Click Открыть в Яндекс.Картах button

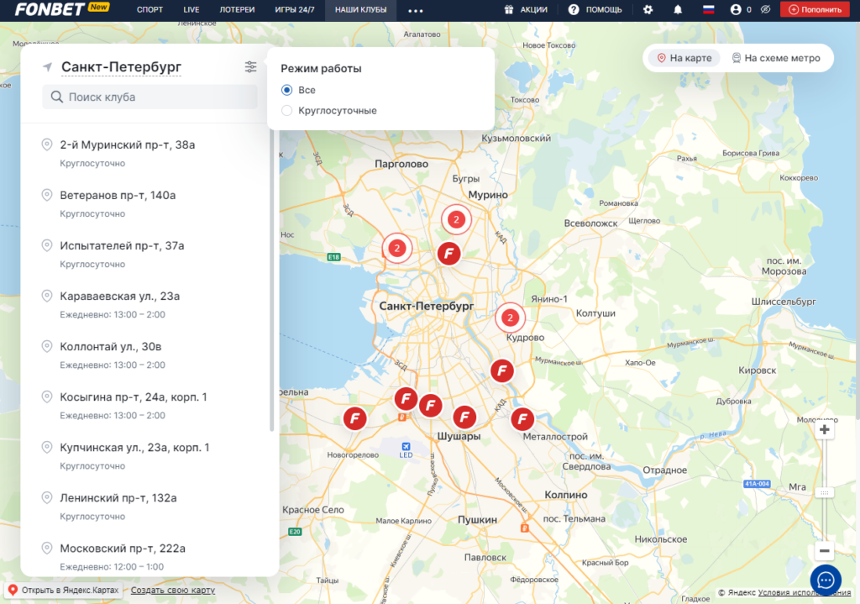tap(64, 591)
